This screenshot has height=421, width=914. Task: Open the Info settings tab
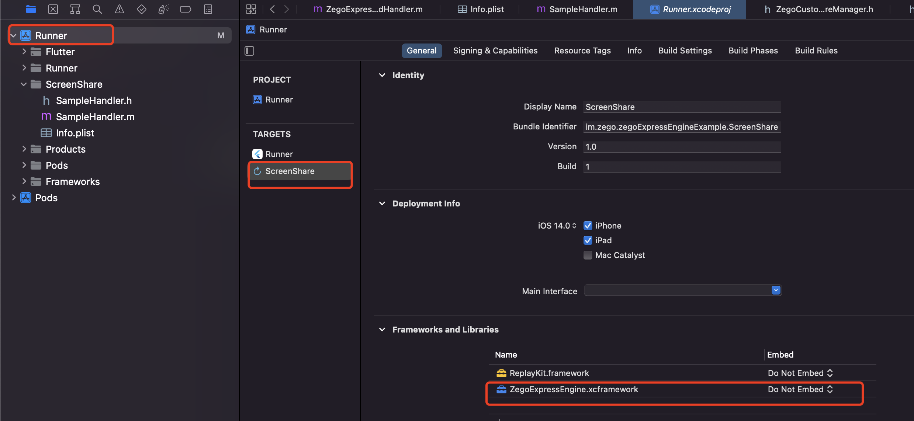(634, 51)
